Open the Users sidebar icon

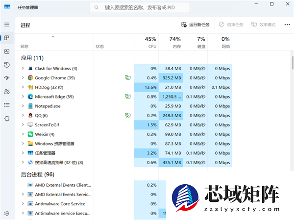click(7, 92)
